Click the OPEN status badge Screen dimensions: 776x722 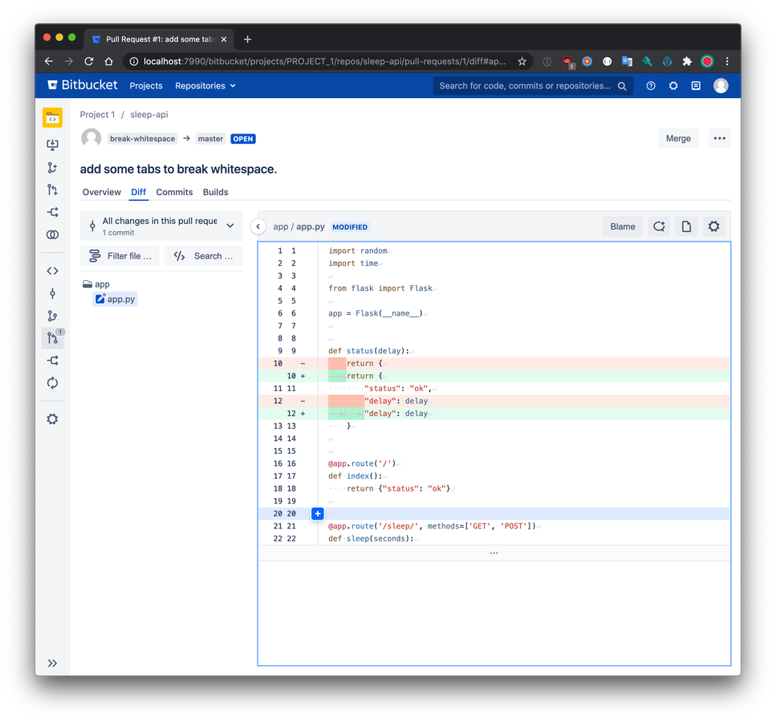[243, 139]
